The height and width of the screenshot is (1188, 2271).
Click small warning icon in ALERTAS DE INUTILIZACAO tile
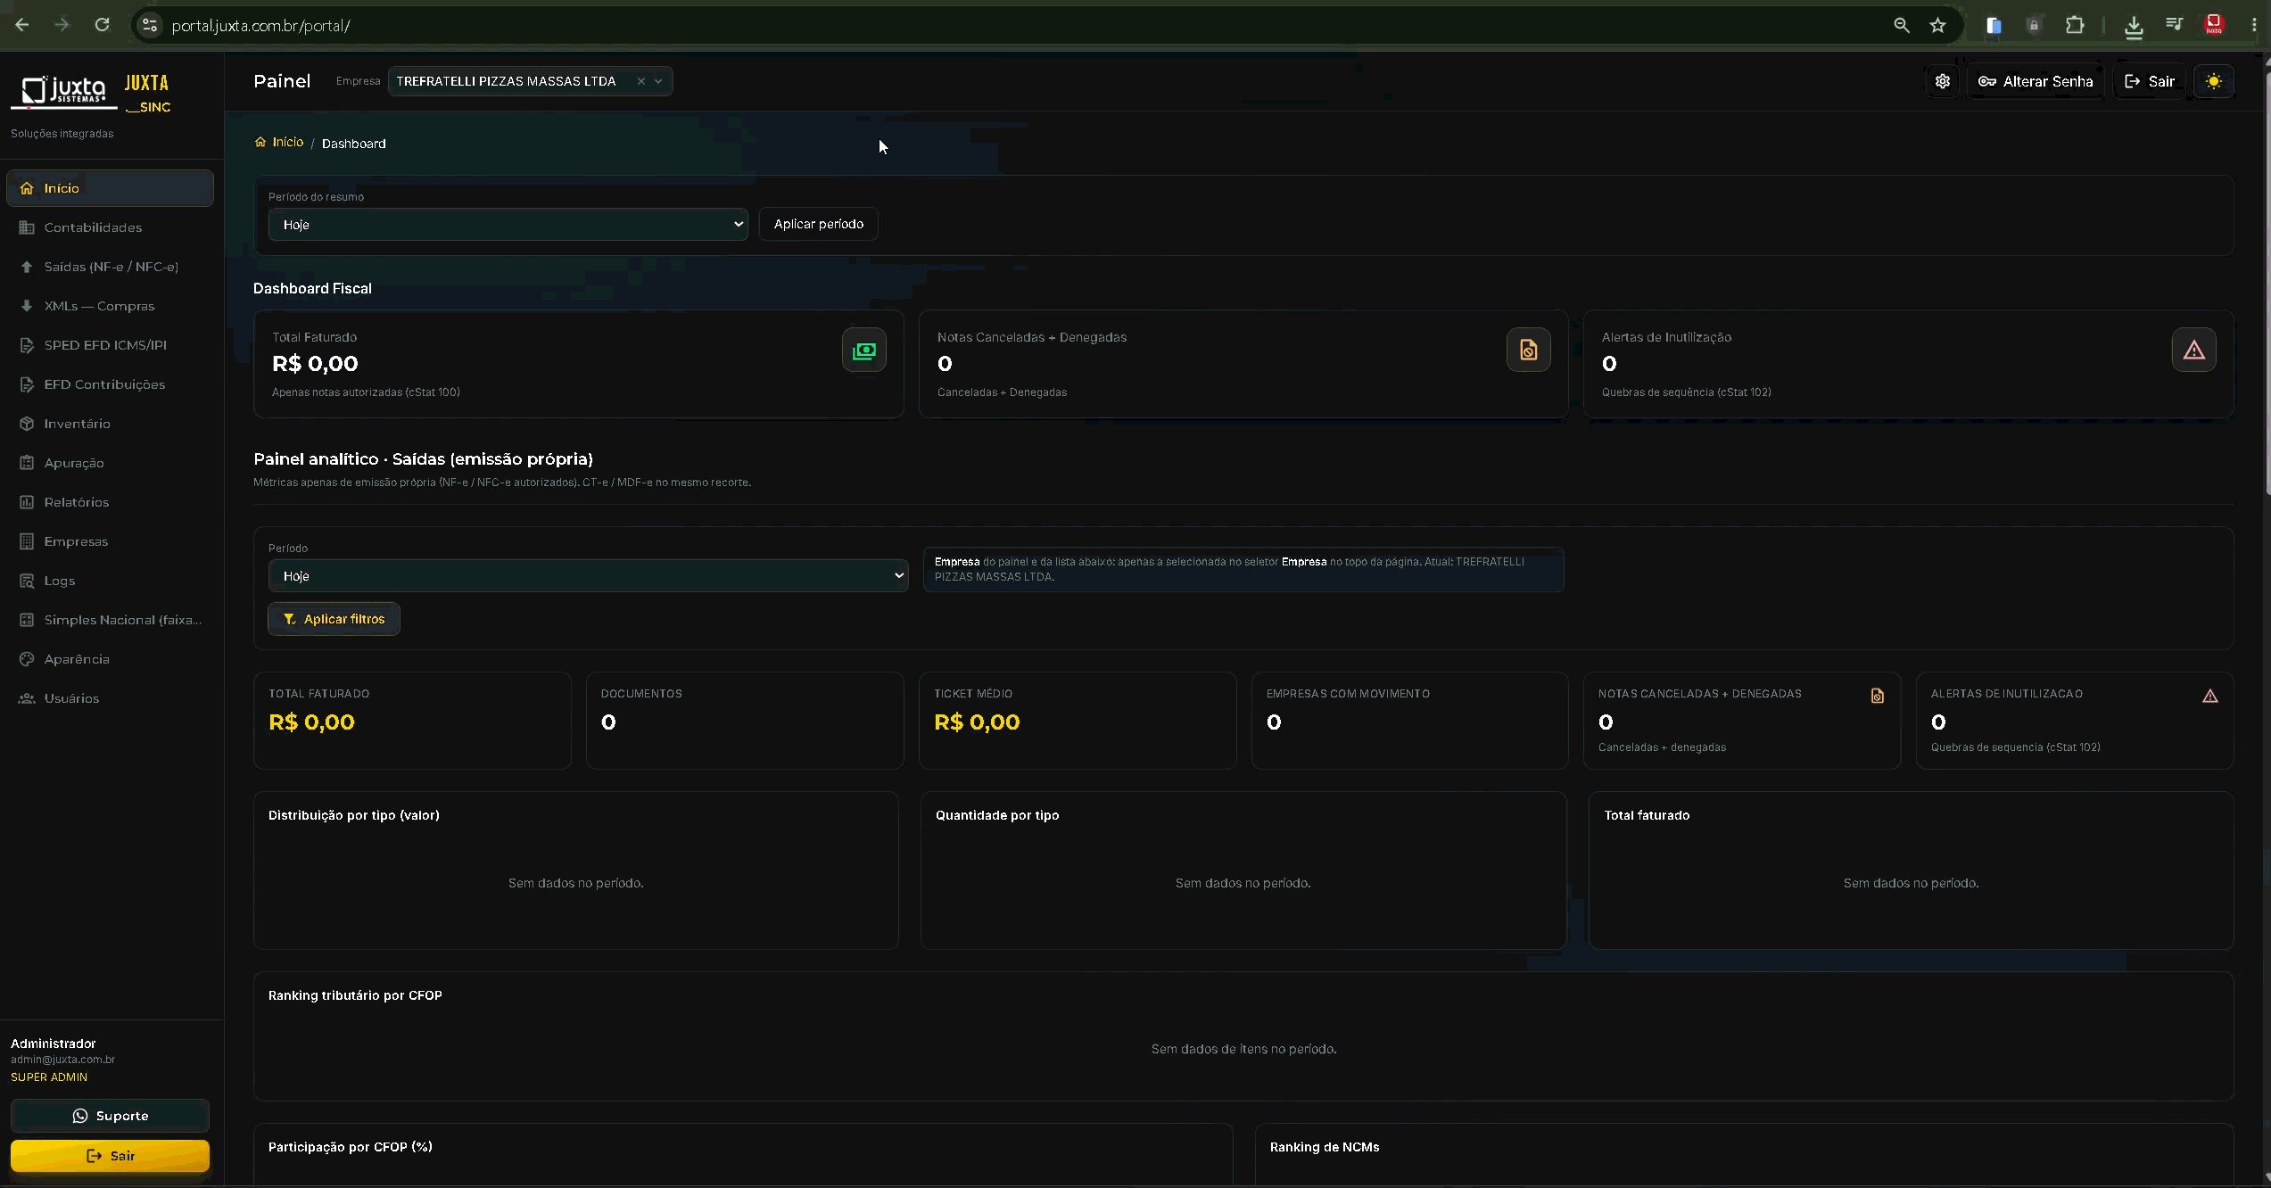coord(2209,696)
